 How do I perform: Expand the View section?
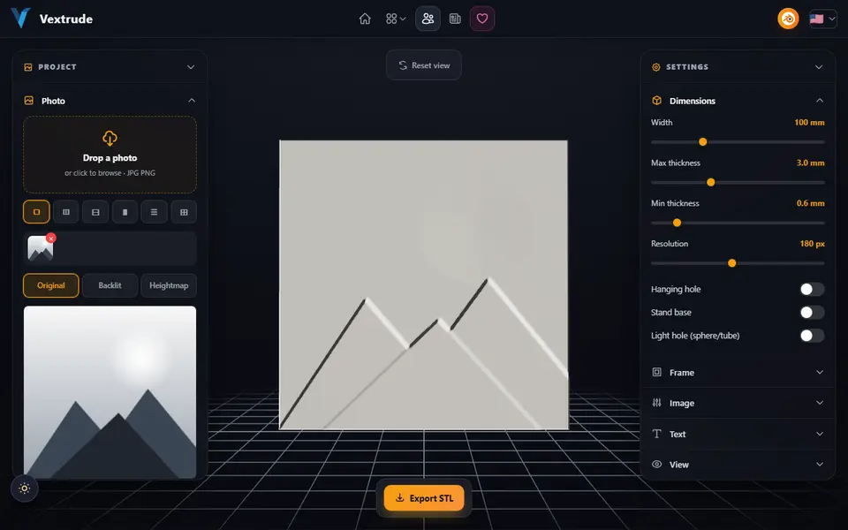(738, 465)
